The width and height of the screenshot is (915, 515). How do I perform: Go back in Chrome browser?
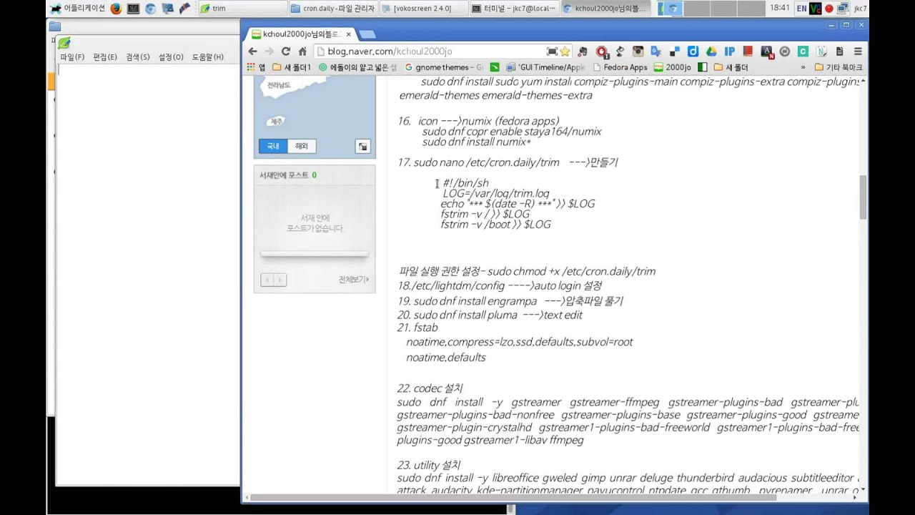(252, 51)
